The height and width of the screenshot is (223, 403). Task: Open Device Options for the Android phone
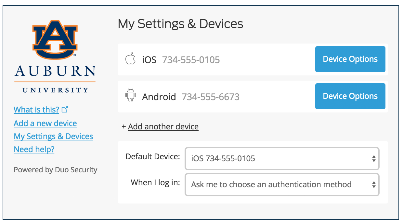coord(350,96)
